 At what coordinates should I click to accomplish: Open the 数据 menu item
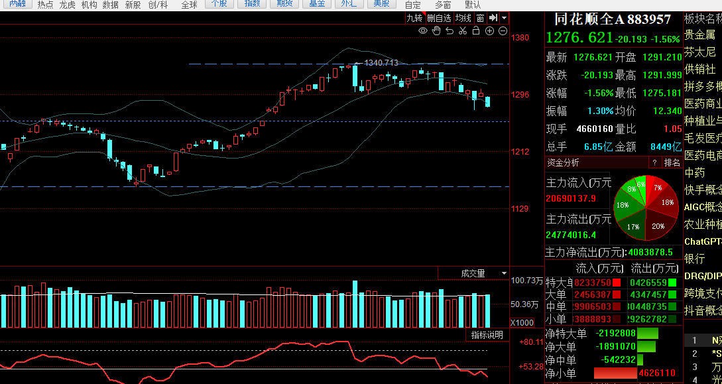[x=111, y=5]
